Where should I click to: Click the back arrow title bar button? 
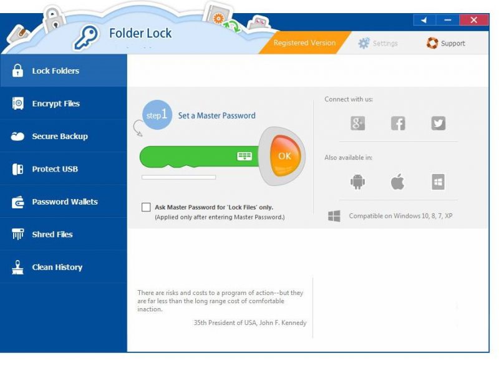425,20
